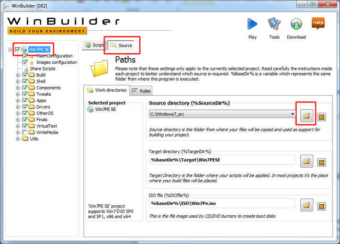340x244 pixels.
Task: Expand the Build folder node
Action: coord(18,75)
